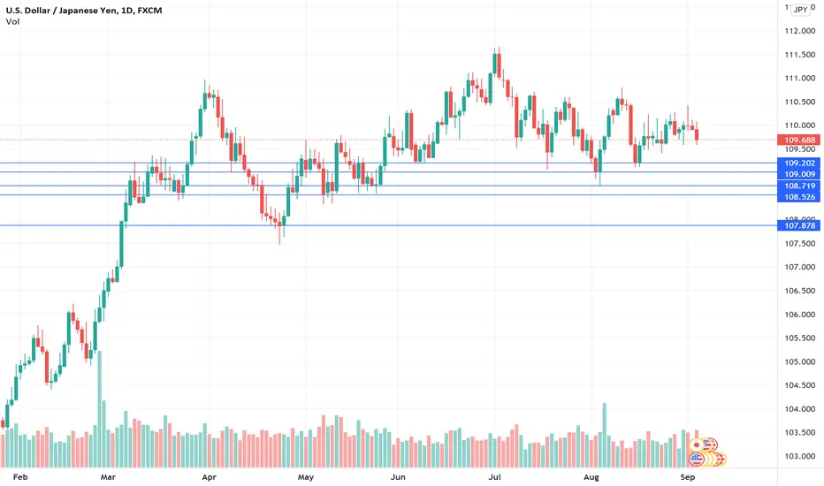This screenshot has height=486, width=824.
Task: Click the 108.719 horizontal line price tag
Action: (x=798, y=186)
